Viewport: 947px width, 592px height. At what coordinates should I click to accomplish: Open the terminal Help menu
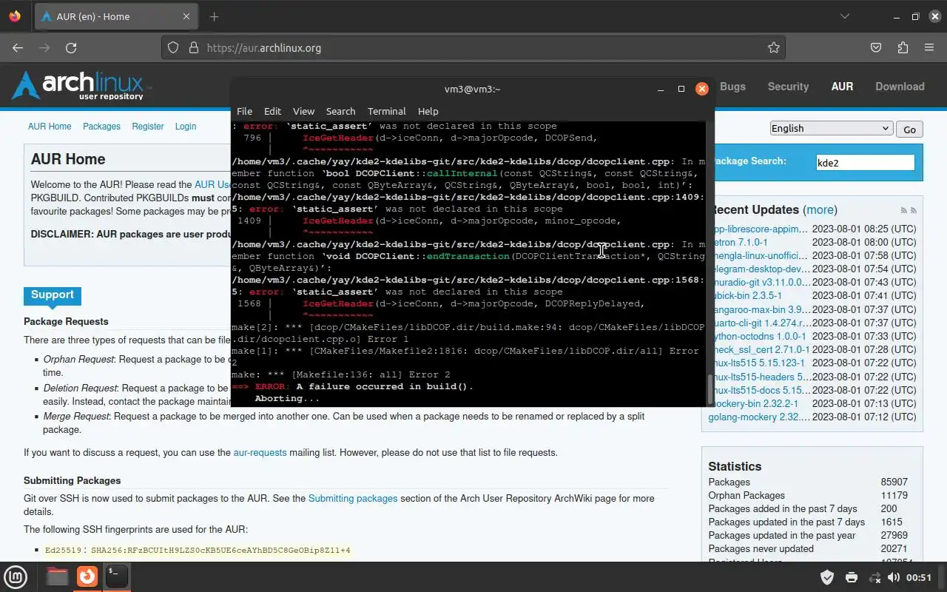click(428, 111)
